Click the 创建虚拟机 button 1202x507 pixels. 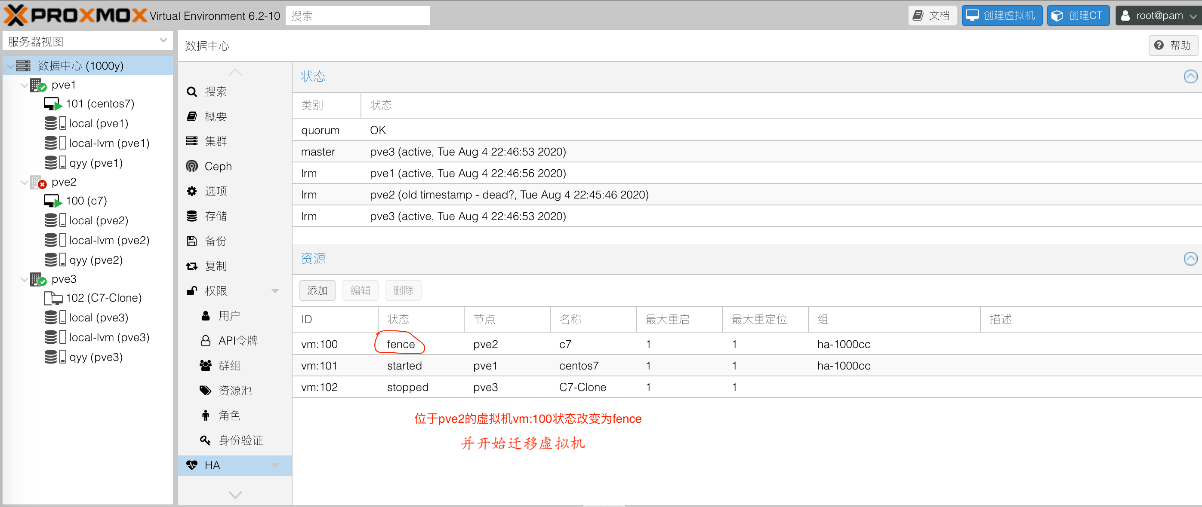coord(1002,15)
